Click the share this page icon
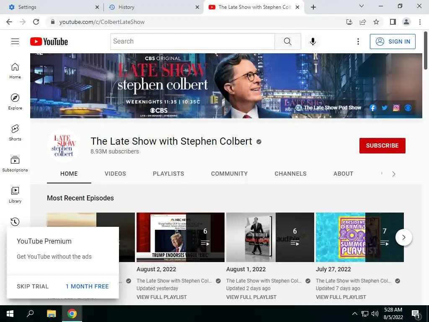Viewport: 429px width, 322px height. click(363, 22)
